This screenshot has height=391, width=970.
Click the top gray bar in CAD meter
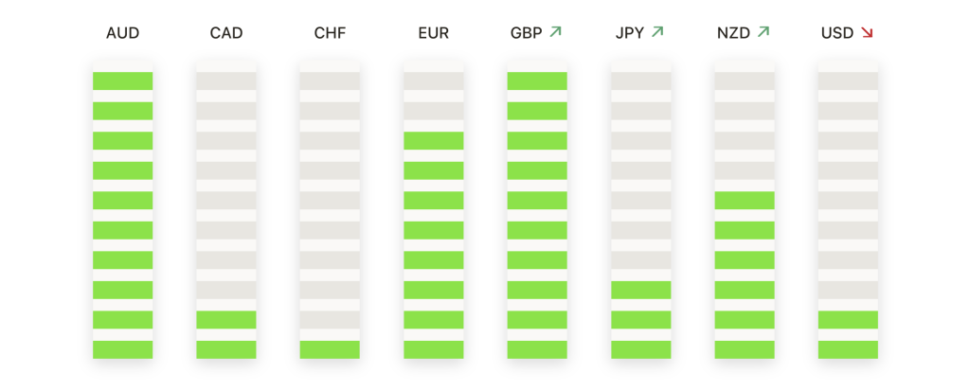click(x=226, y=81)
